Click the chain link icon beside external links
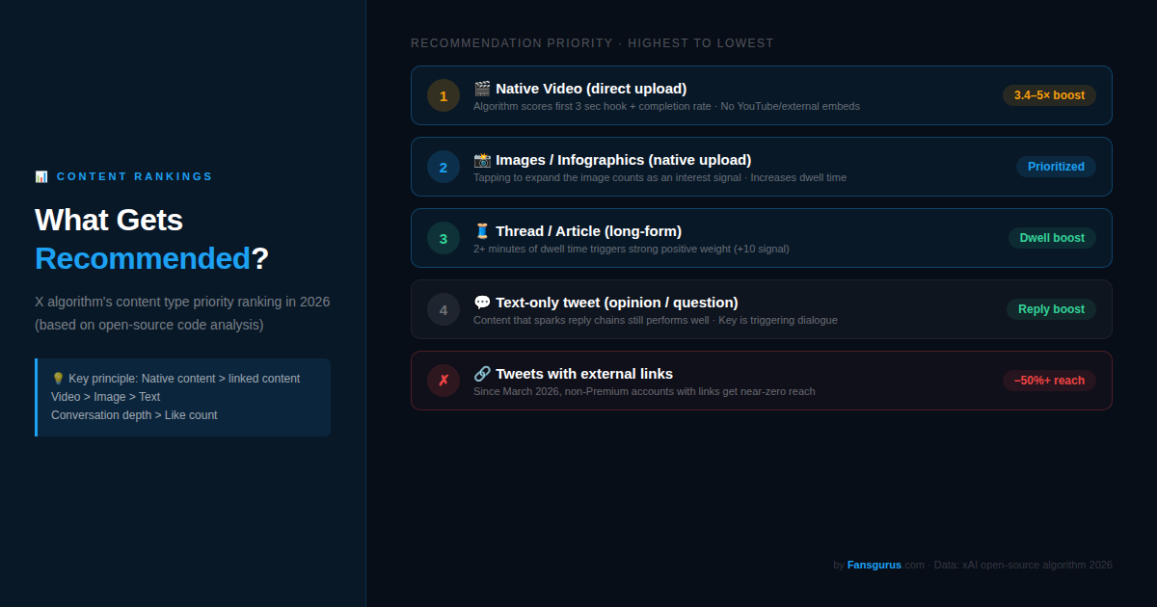This screenshot has height=607, width=1157. (482, 374)
